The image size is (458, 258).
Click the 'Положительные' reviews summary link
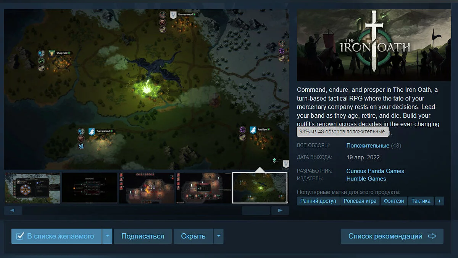click(368, 146)
